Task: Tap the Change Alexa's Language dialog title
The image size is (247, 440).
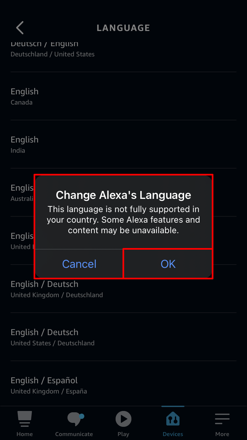Action: pos(123,195)
